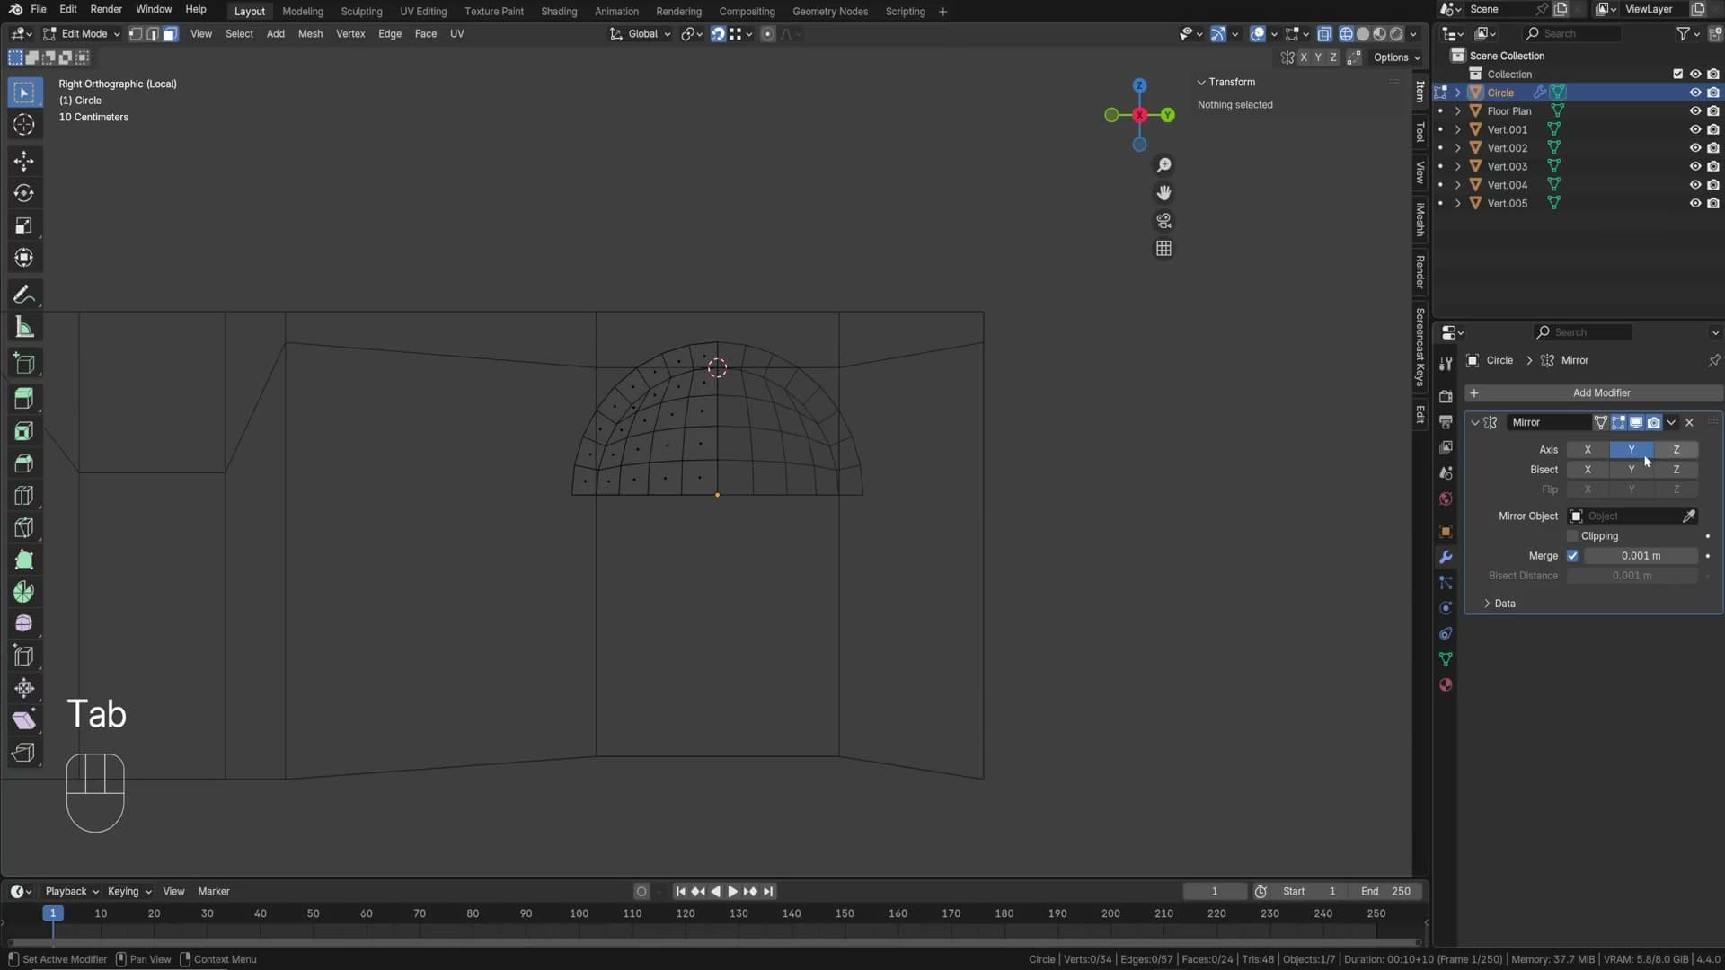This screenshot has height=970, width=1725.
Task: Remove the Mirror modifier with X button
Action: coord(1689,422)
